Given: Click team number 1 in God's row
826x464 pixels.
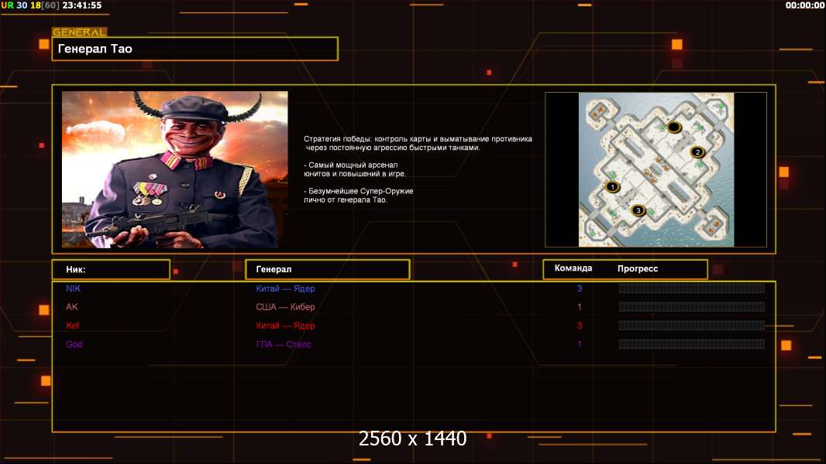Looking at the screenshot, I should 580,344.
